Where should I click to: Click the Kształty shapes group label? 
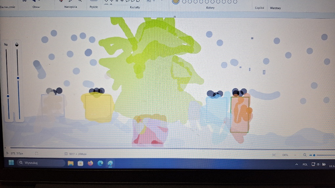pos(135,7)
